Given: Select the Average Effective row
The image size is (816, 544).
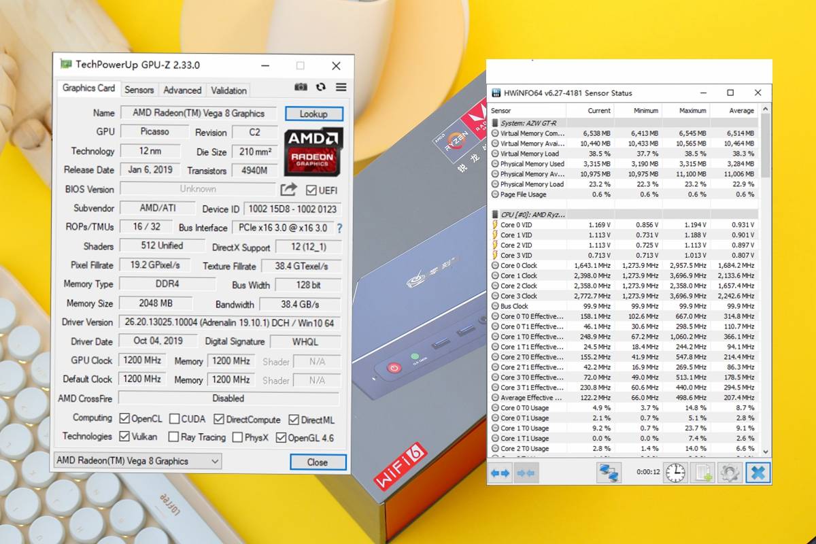Looking at the screenshot, I should [x=624, y=397].
